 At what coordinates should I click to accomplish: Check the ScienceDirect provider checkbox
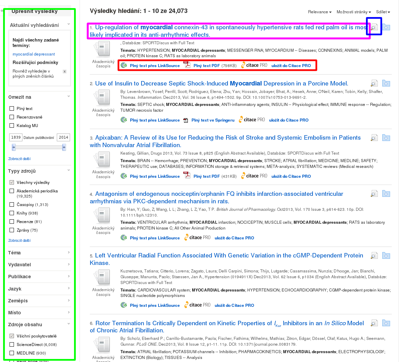12,345
